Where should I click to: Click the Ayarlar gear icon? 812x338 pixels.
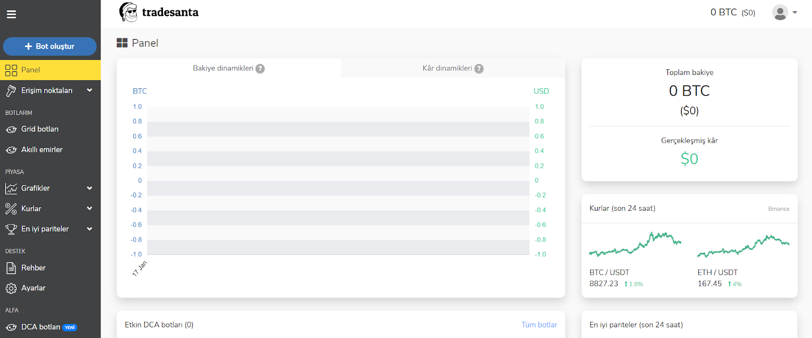coord(11,288)
